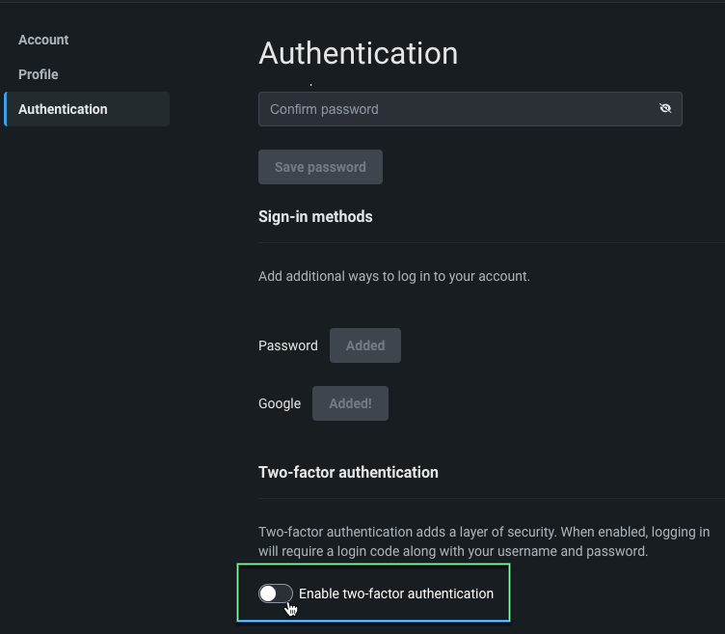Viewport: 725px width, 634px height.
Task: Enable the two-factor authentication switch
Action: point(275,593)
